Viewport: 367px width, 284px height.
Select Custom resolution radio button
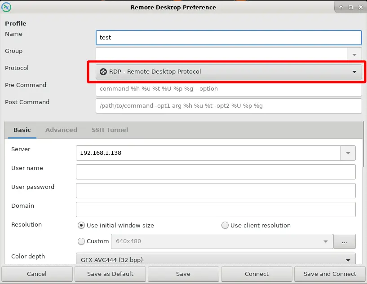[81, 241]
